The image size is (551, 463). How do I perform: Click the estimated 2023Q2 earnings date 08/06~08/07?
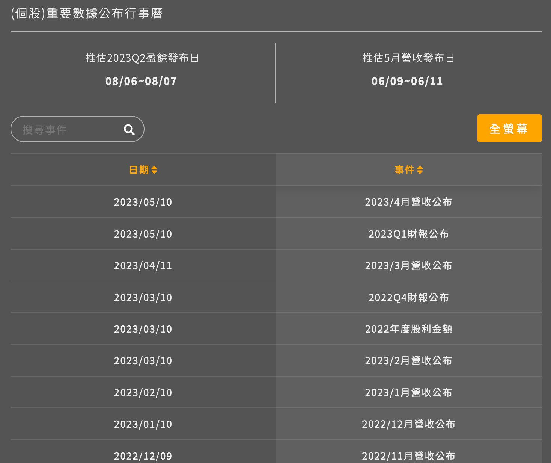click(141, 81)
